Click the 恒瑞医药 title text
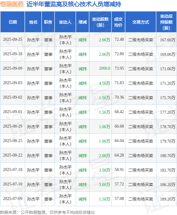 click(12, 4)
